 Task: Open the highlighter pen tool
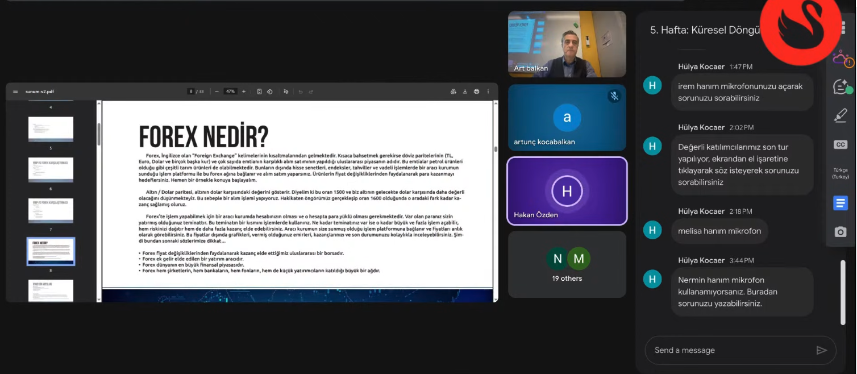pos(840,115)
